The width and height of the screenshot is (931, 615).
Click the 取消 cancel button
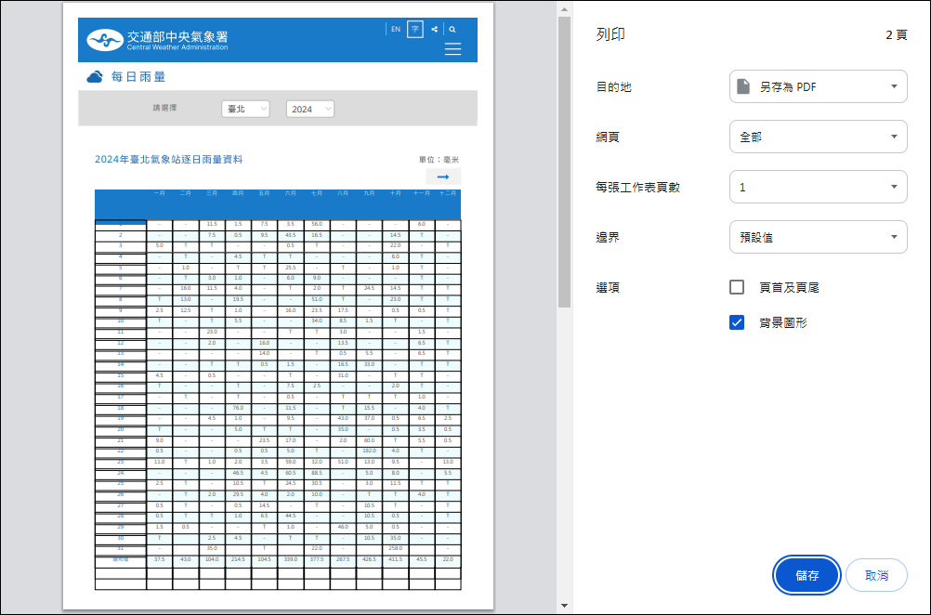tap(875, 575)
